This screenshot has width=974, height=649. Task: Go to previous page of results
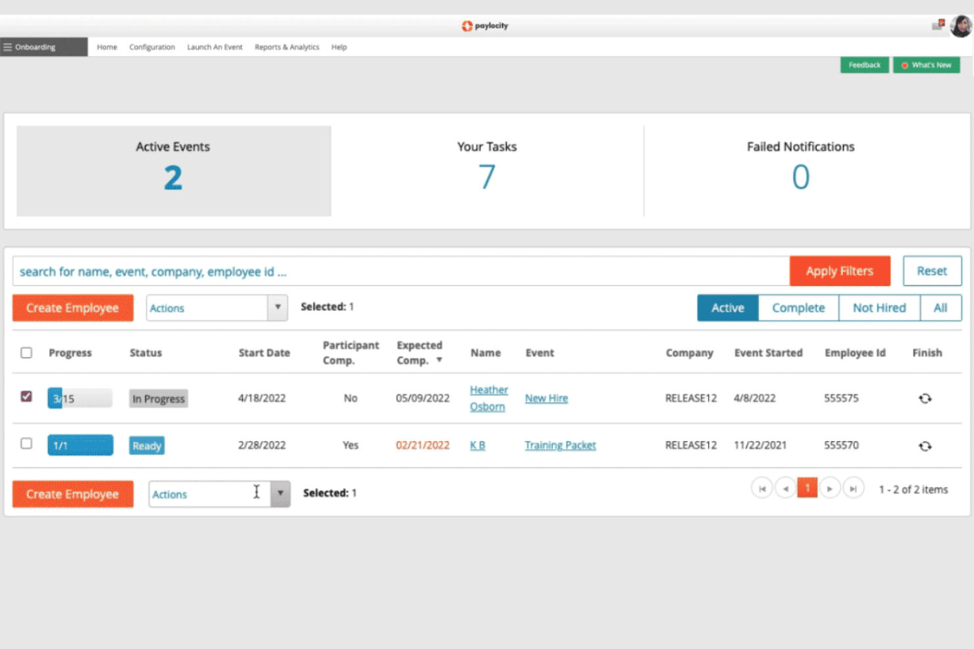click(x=785, y=489)
